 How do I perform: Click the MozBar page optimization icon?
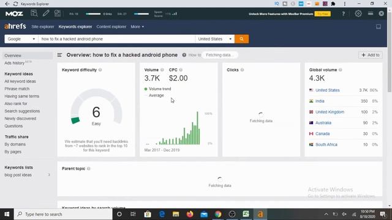tap(58, 13)
